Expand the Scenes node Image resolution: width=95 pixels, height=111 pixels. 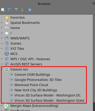tap(2, 43)
